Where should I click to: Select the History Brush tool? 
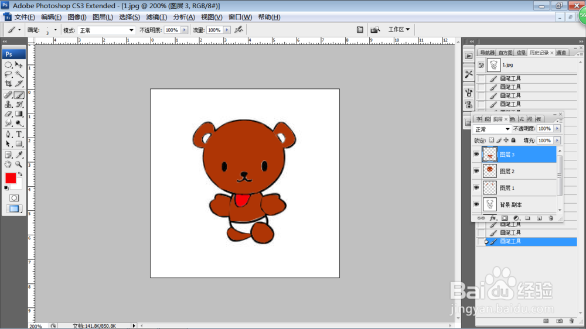click(19, 105)
